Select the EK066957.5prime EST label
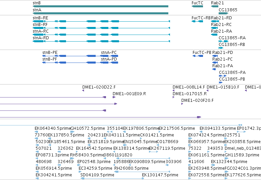 click(206, 142)
